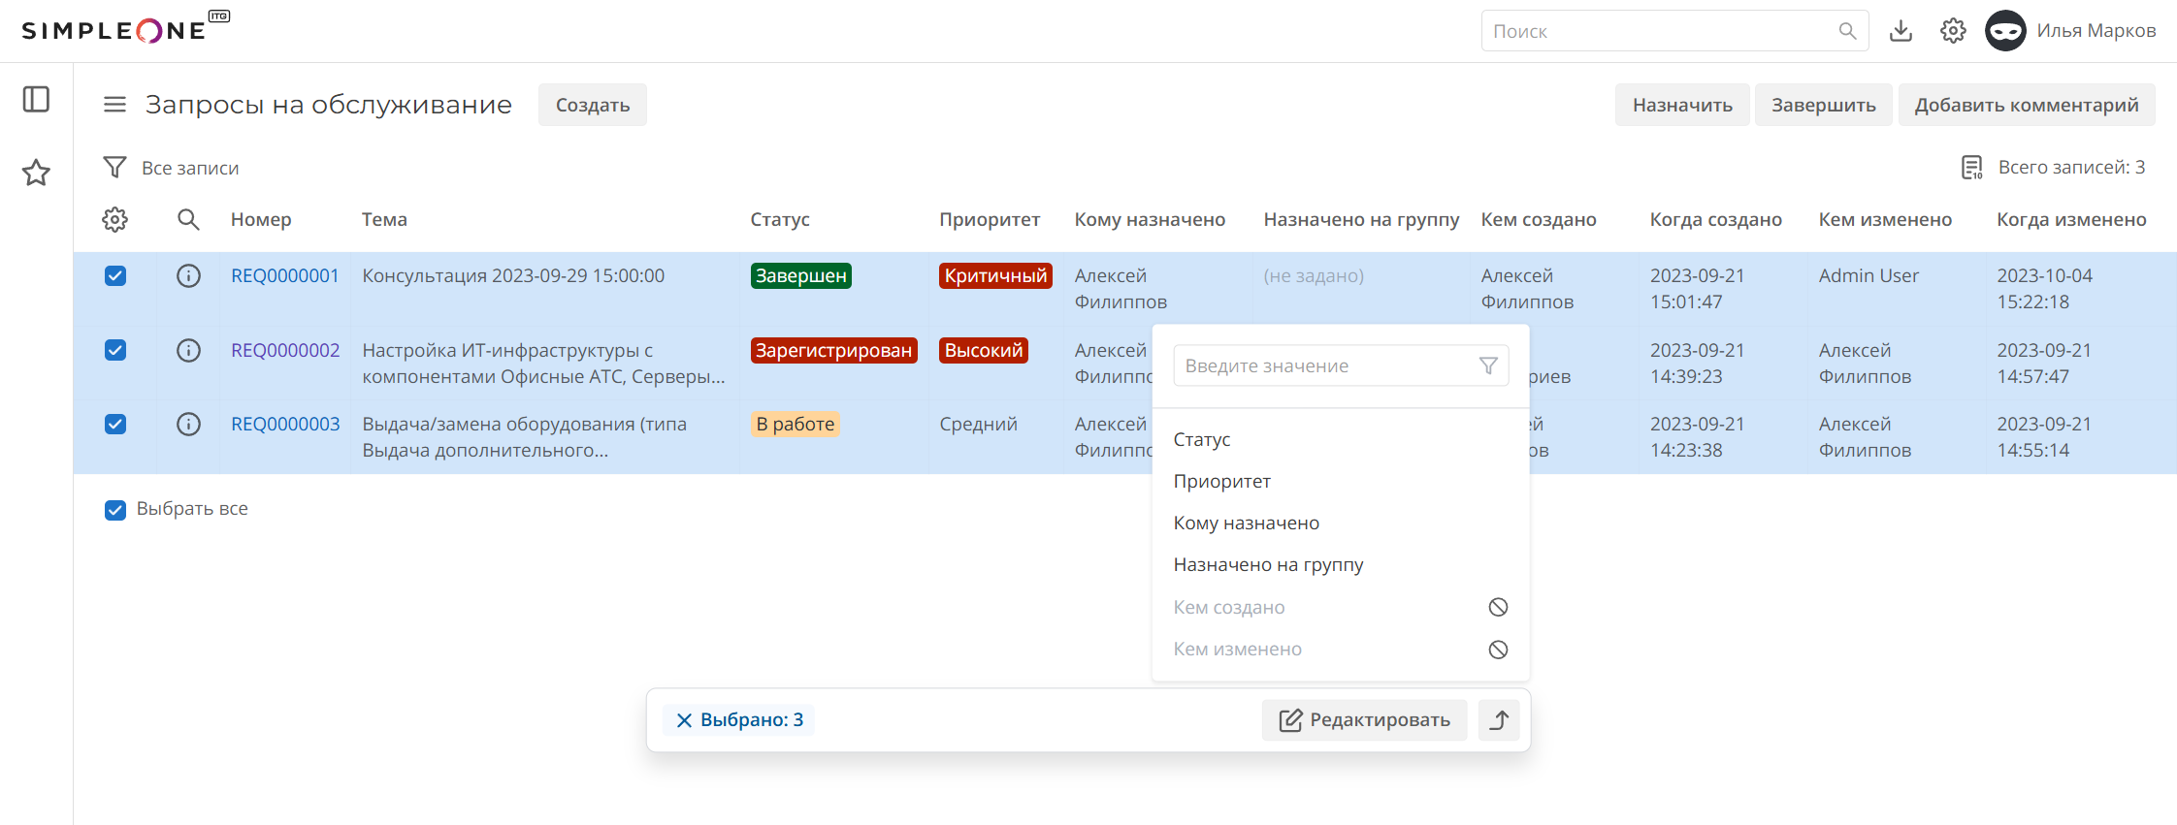Viewport: 2177px width, 825px height.
Task: Open favorites star icon in sidebar
Action: pos(36,173)
